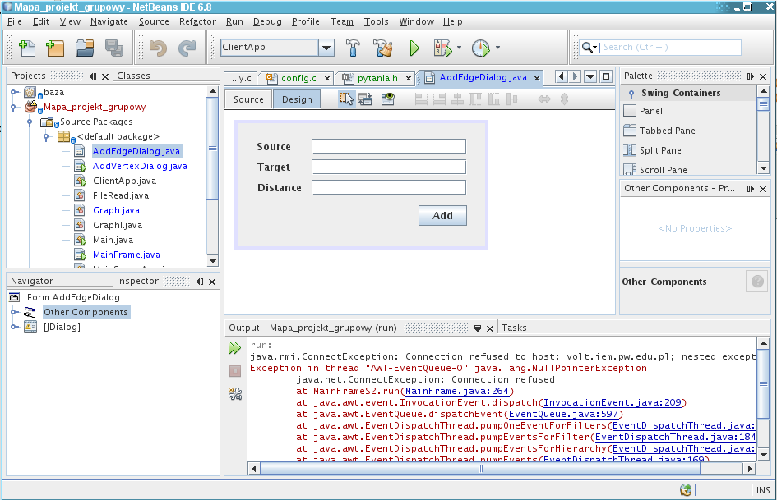Open the Classes tab
777x500 pixels.
tap(133, 76)
